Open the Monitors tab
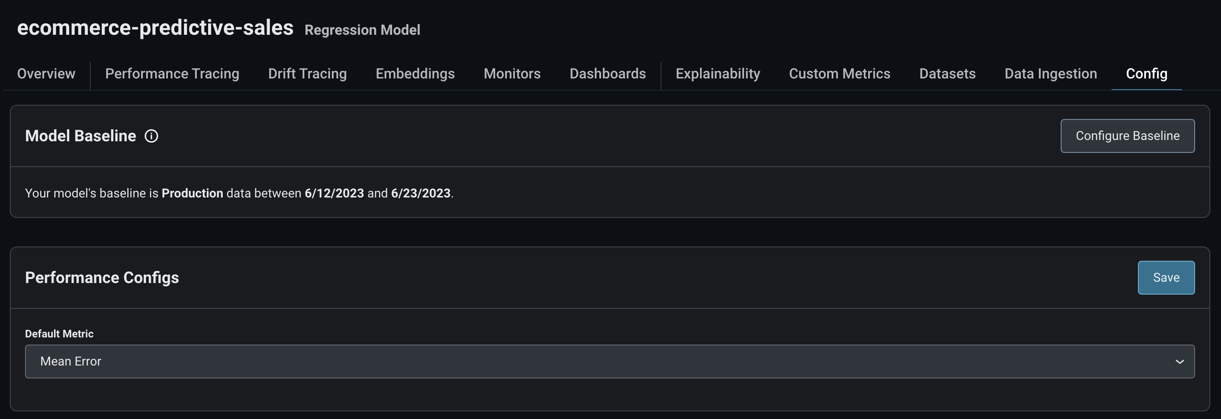 click(512, 74)
